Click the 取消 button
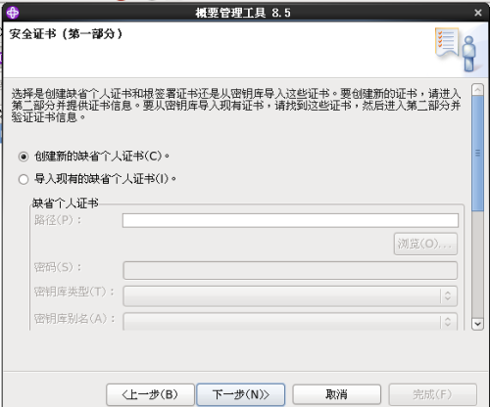 [336, 394]
